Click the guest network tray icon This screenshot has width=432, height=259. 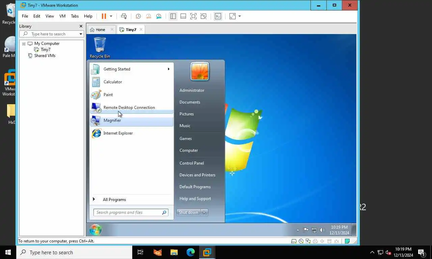tap(314, 230)
